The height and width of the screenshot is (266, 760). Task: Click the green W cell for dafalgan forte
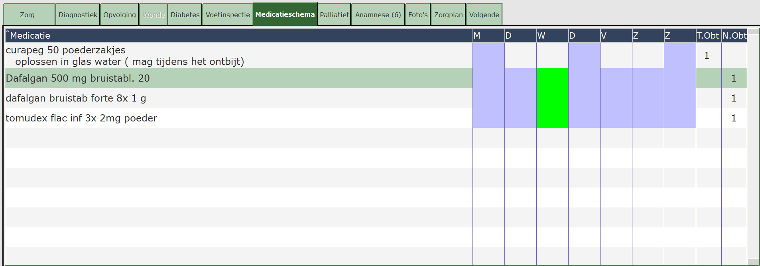click(552, 98)
